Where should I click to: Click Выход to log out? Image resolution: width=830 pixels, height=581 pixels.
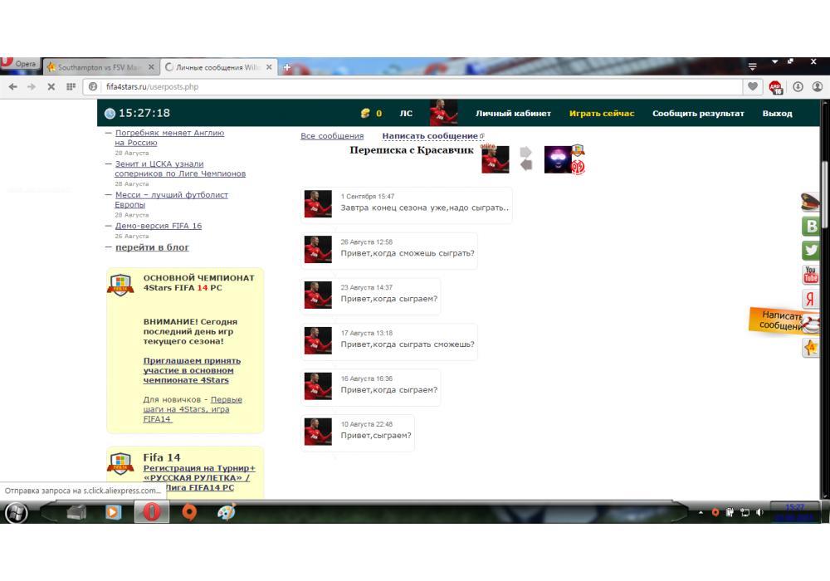(x=777, y=113)
